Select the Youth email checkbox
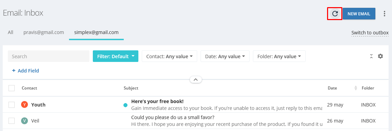Image resolution: width=392 pixels, height=131 pixels. (x=12, y=104)
